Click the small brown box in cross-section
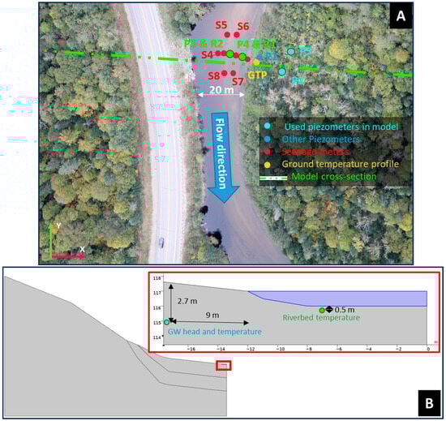This screenshot has height=421, width=446. pyautogui.click(x=223, y=366)
